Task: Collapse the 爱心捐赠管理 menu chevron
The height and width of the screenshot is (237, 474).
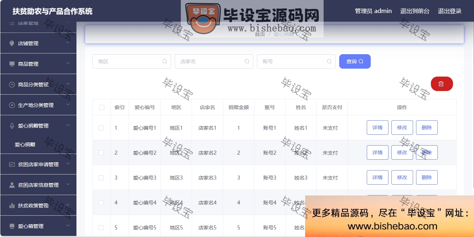Action: 68,125
